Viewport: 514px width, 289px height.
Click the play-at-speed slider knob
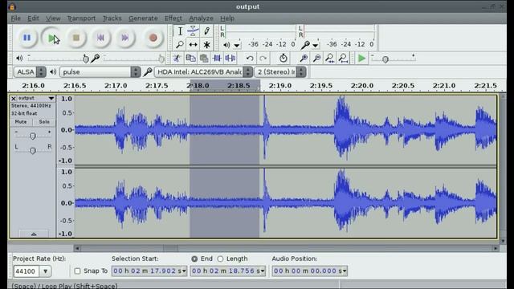(x=385, y=59)
